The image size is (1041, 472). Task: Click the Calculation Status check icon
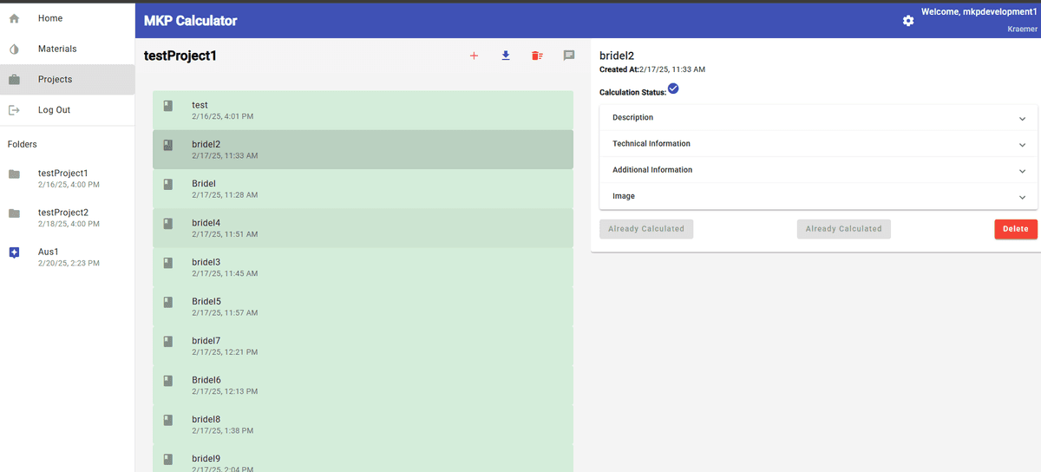pyautogui.click(x=673, y=88)
